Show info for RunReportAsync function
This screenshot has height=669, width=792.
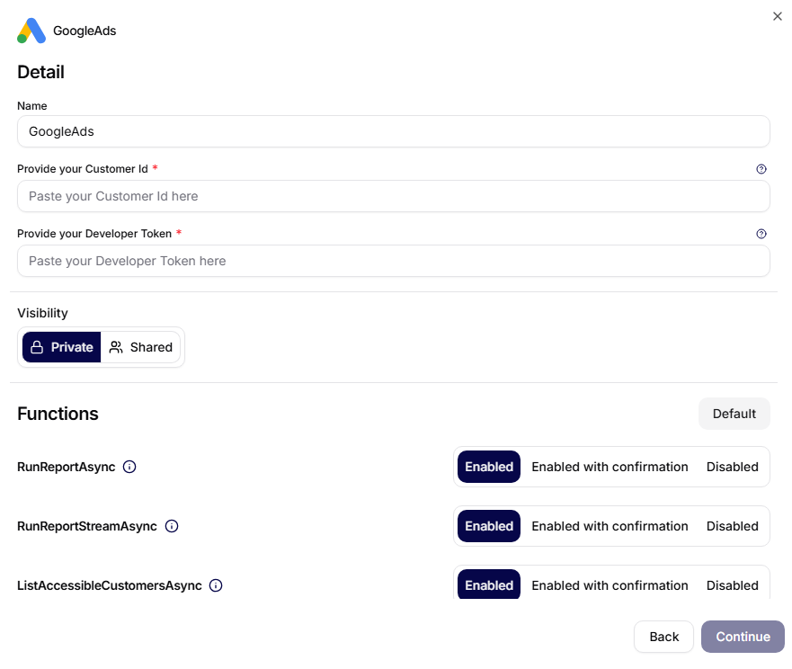(x=129, y=467)
